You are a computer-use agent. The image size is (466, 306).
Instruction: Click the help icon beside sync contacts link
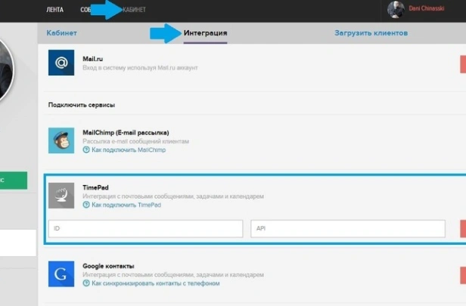[x=86, y=283]
